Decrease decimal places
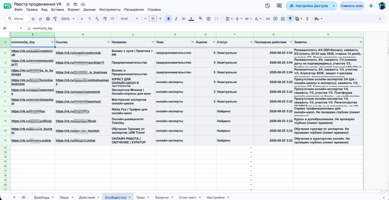 (97, 19)
